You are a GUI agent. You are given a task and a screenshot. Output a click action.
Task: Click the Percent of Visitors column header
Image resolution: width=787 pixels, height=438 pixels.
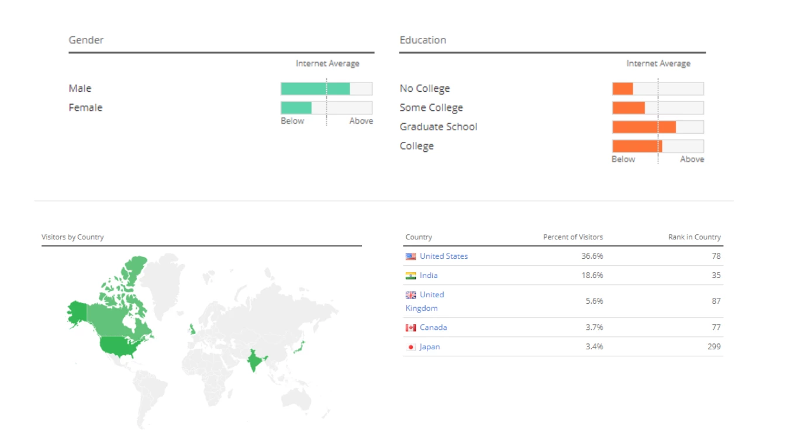(572, 237)
